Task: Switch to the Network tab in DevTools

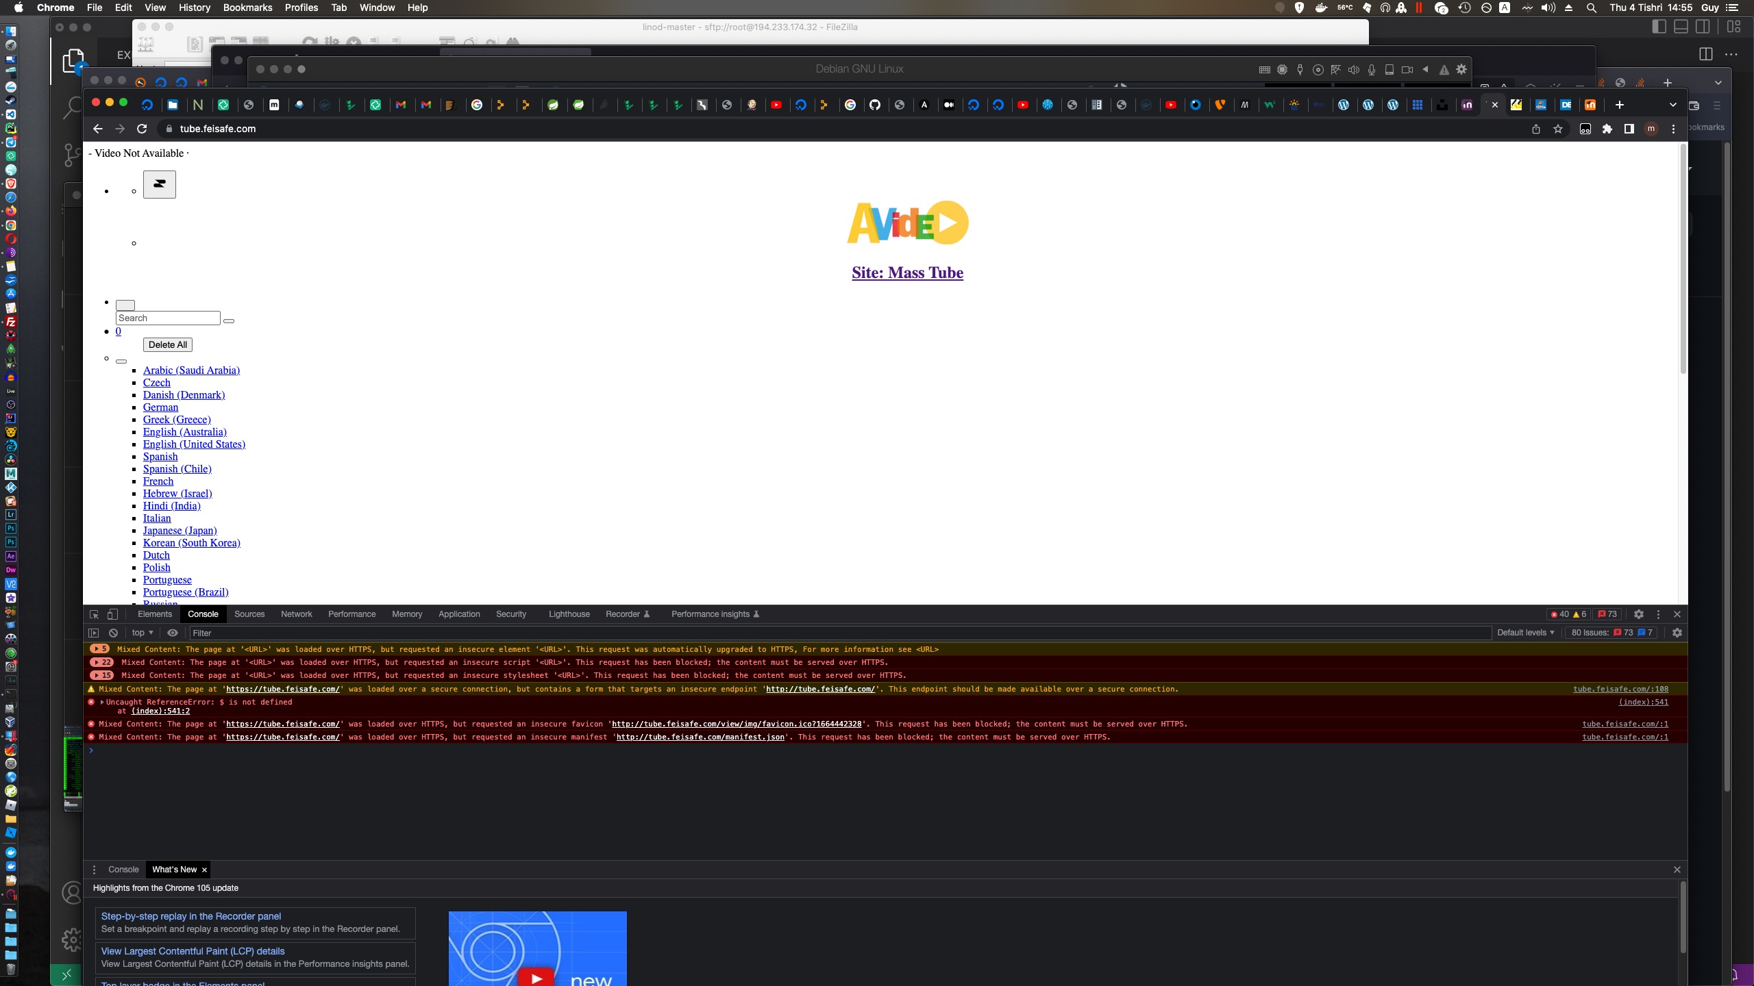Action: pyautogui.click(x=296, y=614)
